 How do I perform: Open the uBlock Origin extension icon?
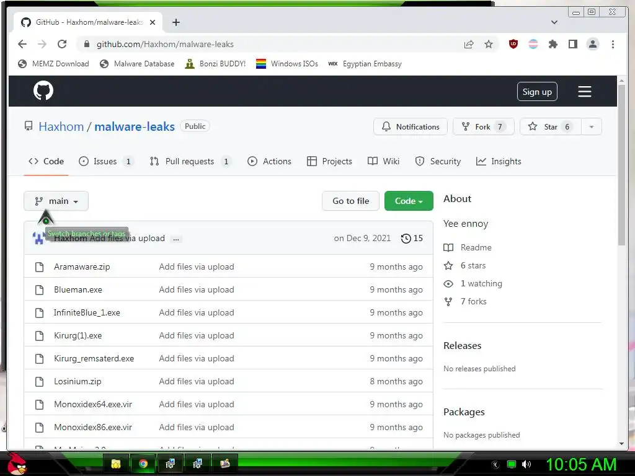tap(513, 44)
